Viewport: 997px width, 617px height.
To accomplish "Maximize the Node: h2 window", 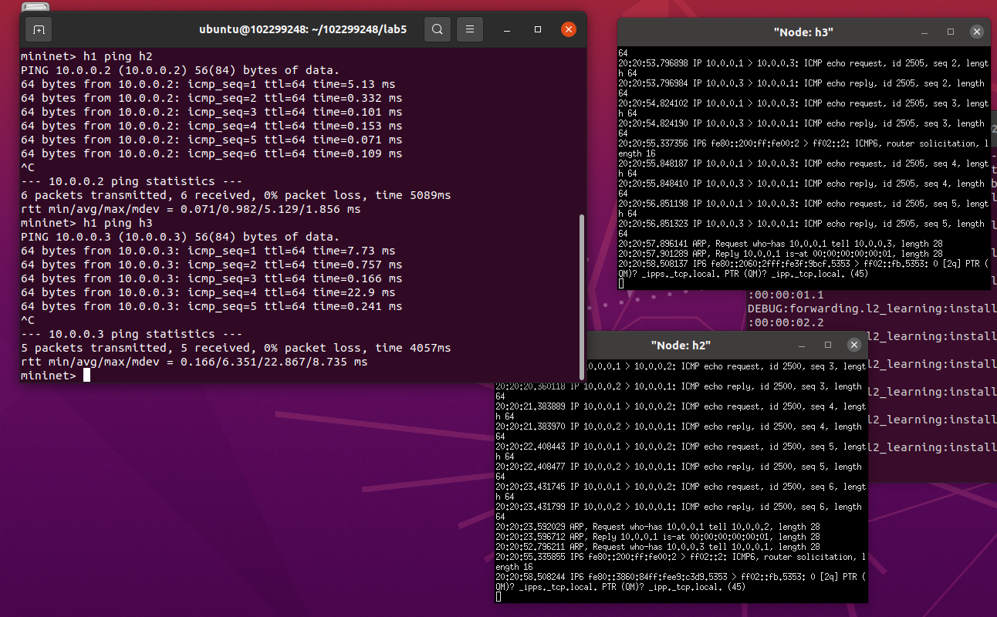I will pos(828,345).
